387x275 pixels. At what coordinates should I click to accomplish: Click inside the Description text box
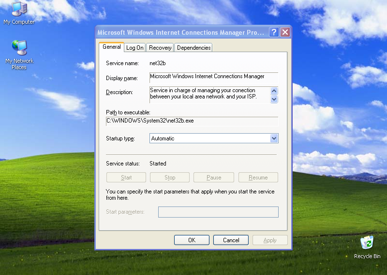point(209,94)
